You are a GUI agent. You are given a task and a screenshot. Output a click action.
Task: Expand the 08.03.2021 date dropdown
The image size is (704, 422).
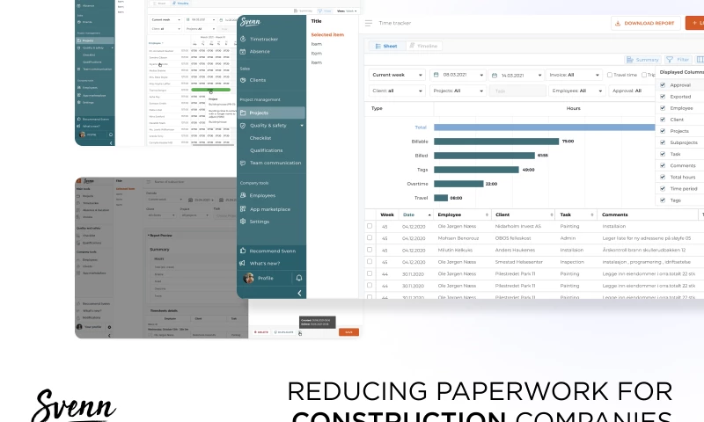[481, 76]
